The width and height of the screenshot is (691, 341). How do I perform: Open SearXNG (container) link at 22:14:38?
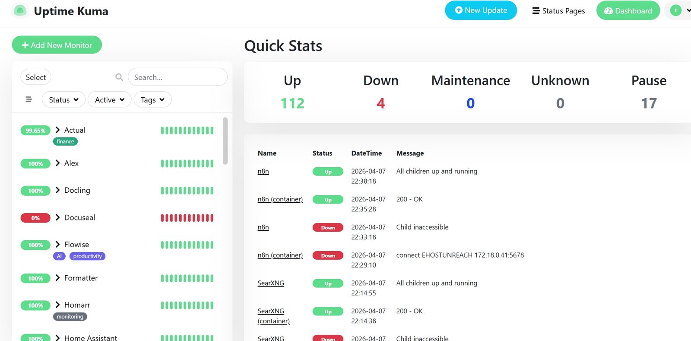tap(274, 316)
